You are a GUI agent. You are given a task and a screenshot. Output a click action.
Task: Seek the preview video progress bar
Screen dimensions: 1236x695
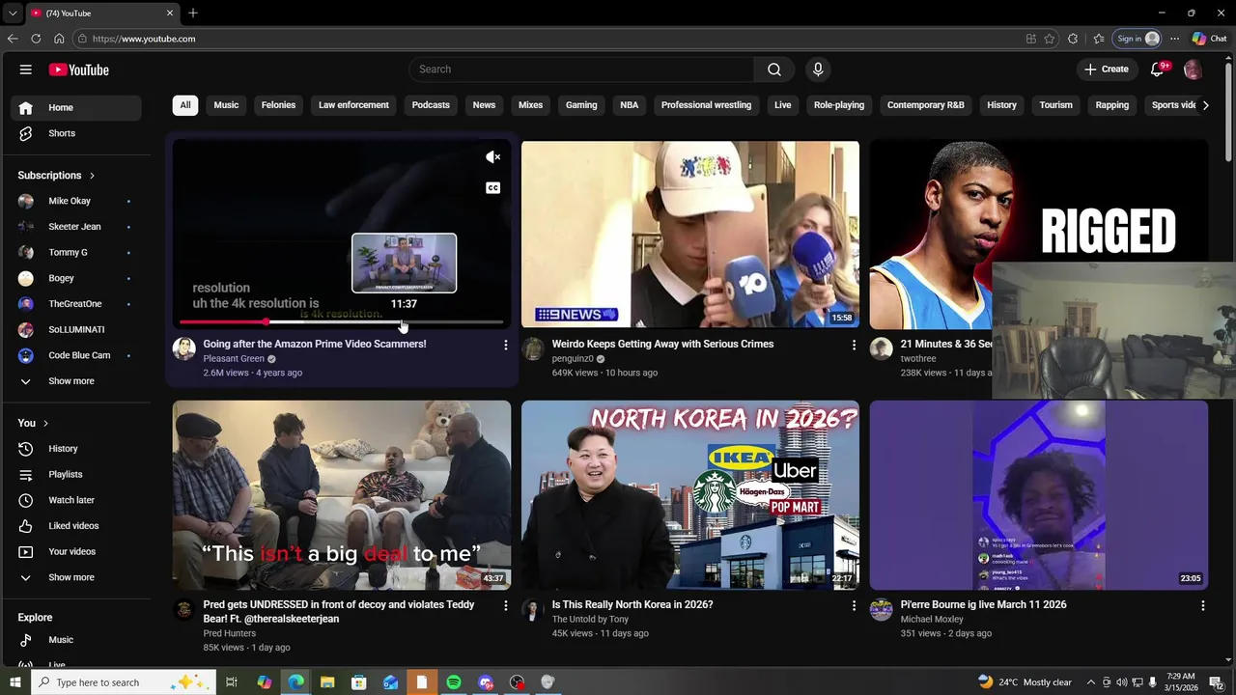tap(342, 322)
